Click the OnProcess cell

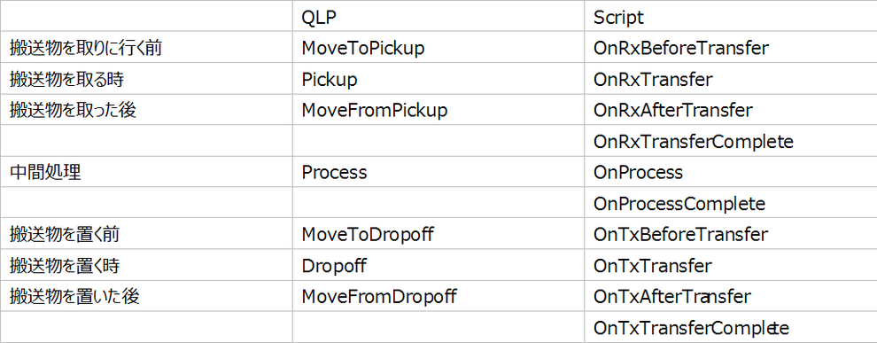point(731,172)
